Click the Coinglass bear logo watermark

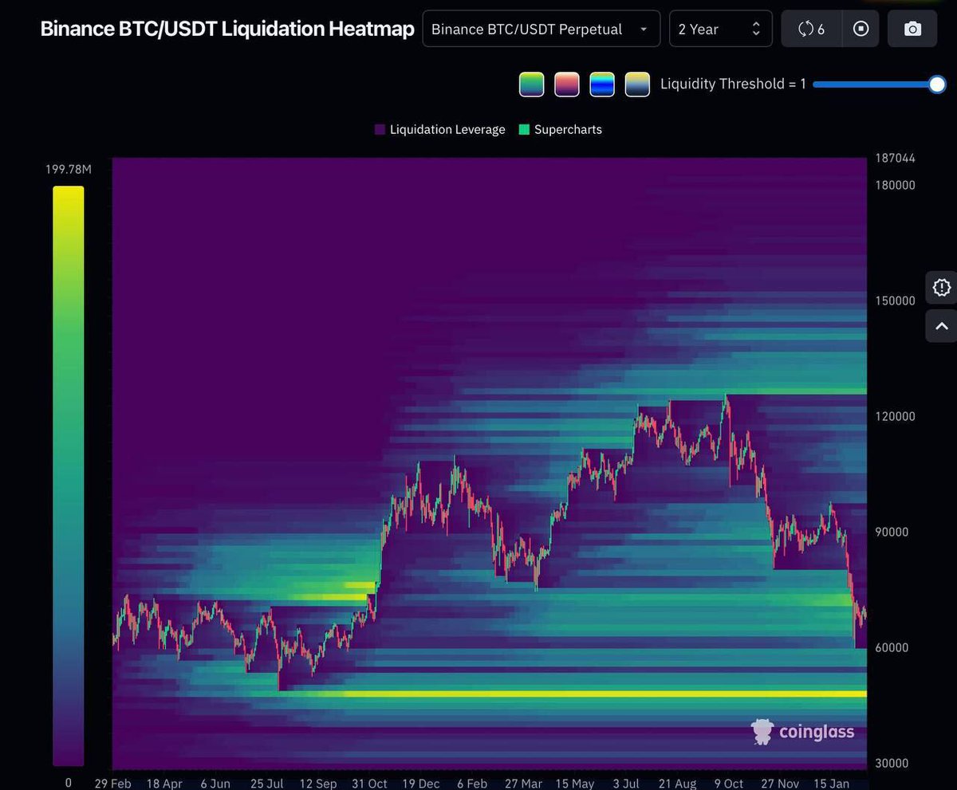pos(762,731)
